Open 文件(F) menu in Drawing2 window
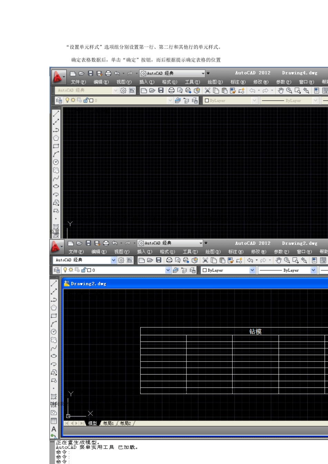 coord(76,252)
